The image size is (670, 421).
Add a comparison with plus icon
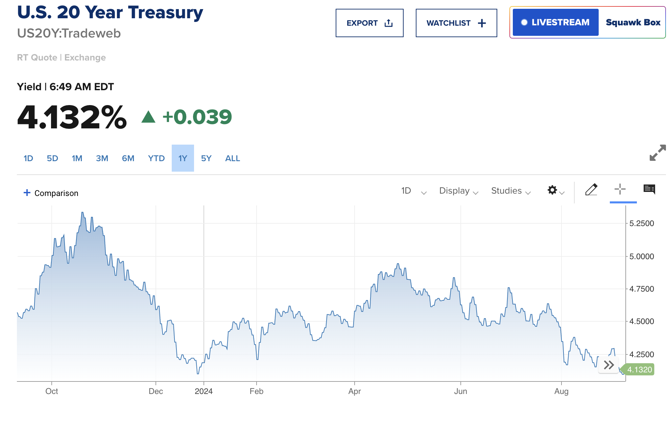coord(27,193)
